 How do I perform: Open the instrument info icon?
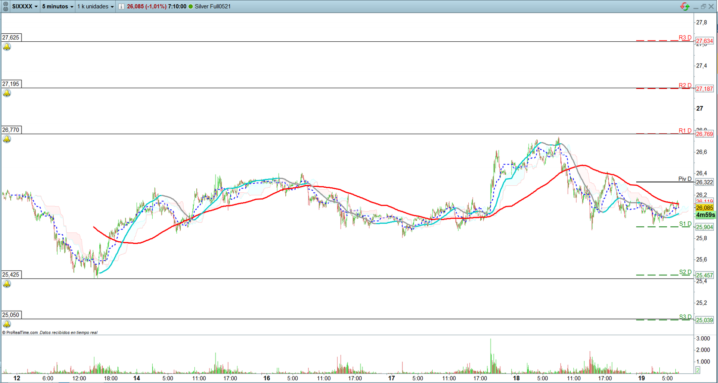pyautogui.click(x=121, y=7)
